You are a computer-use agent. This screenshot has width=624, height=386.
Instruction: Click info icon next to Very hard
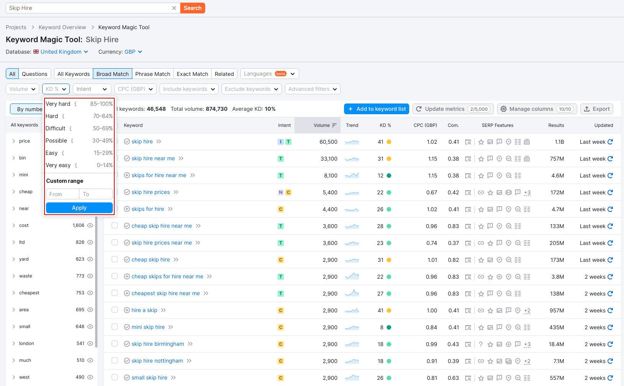coord(76,104)
